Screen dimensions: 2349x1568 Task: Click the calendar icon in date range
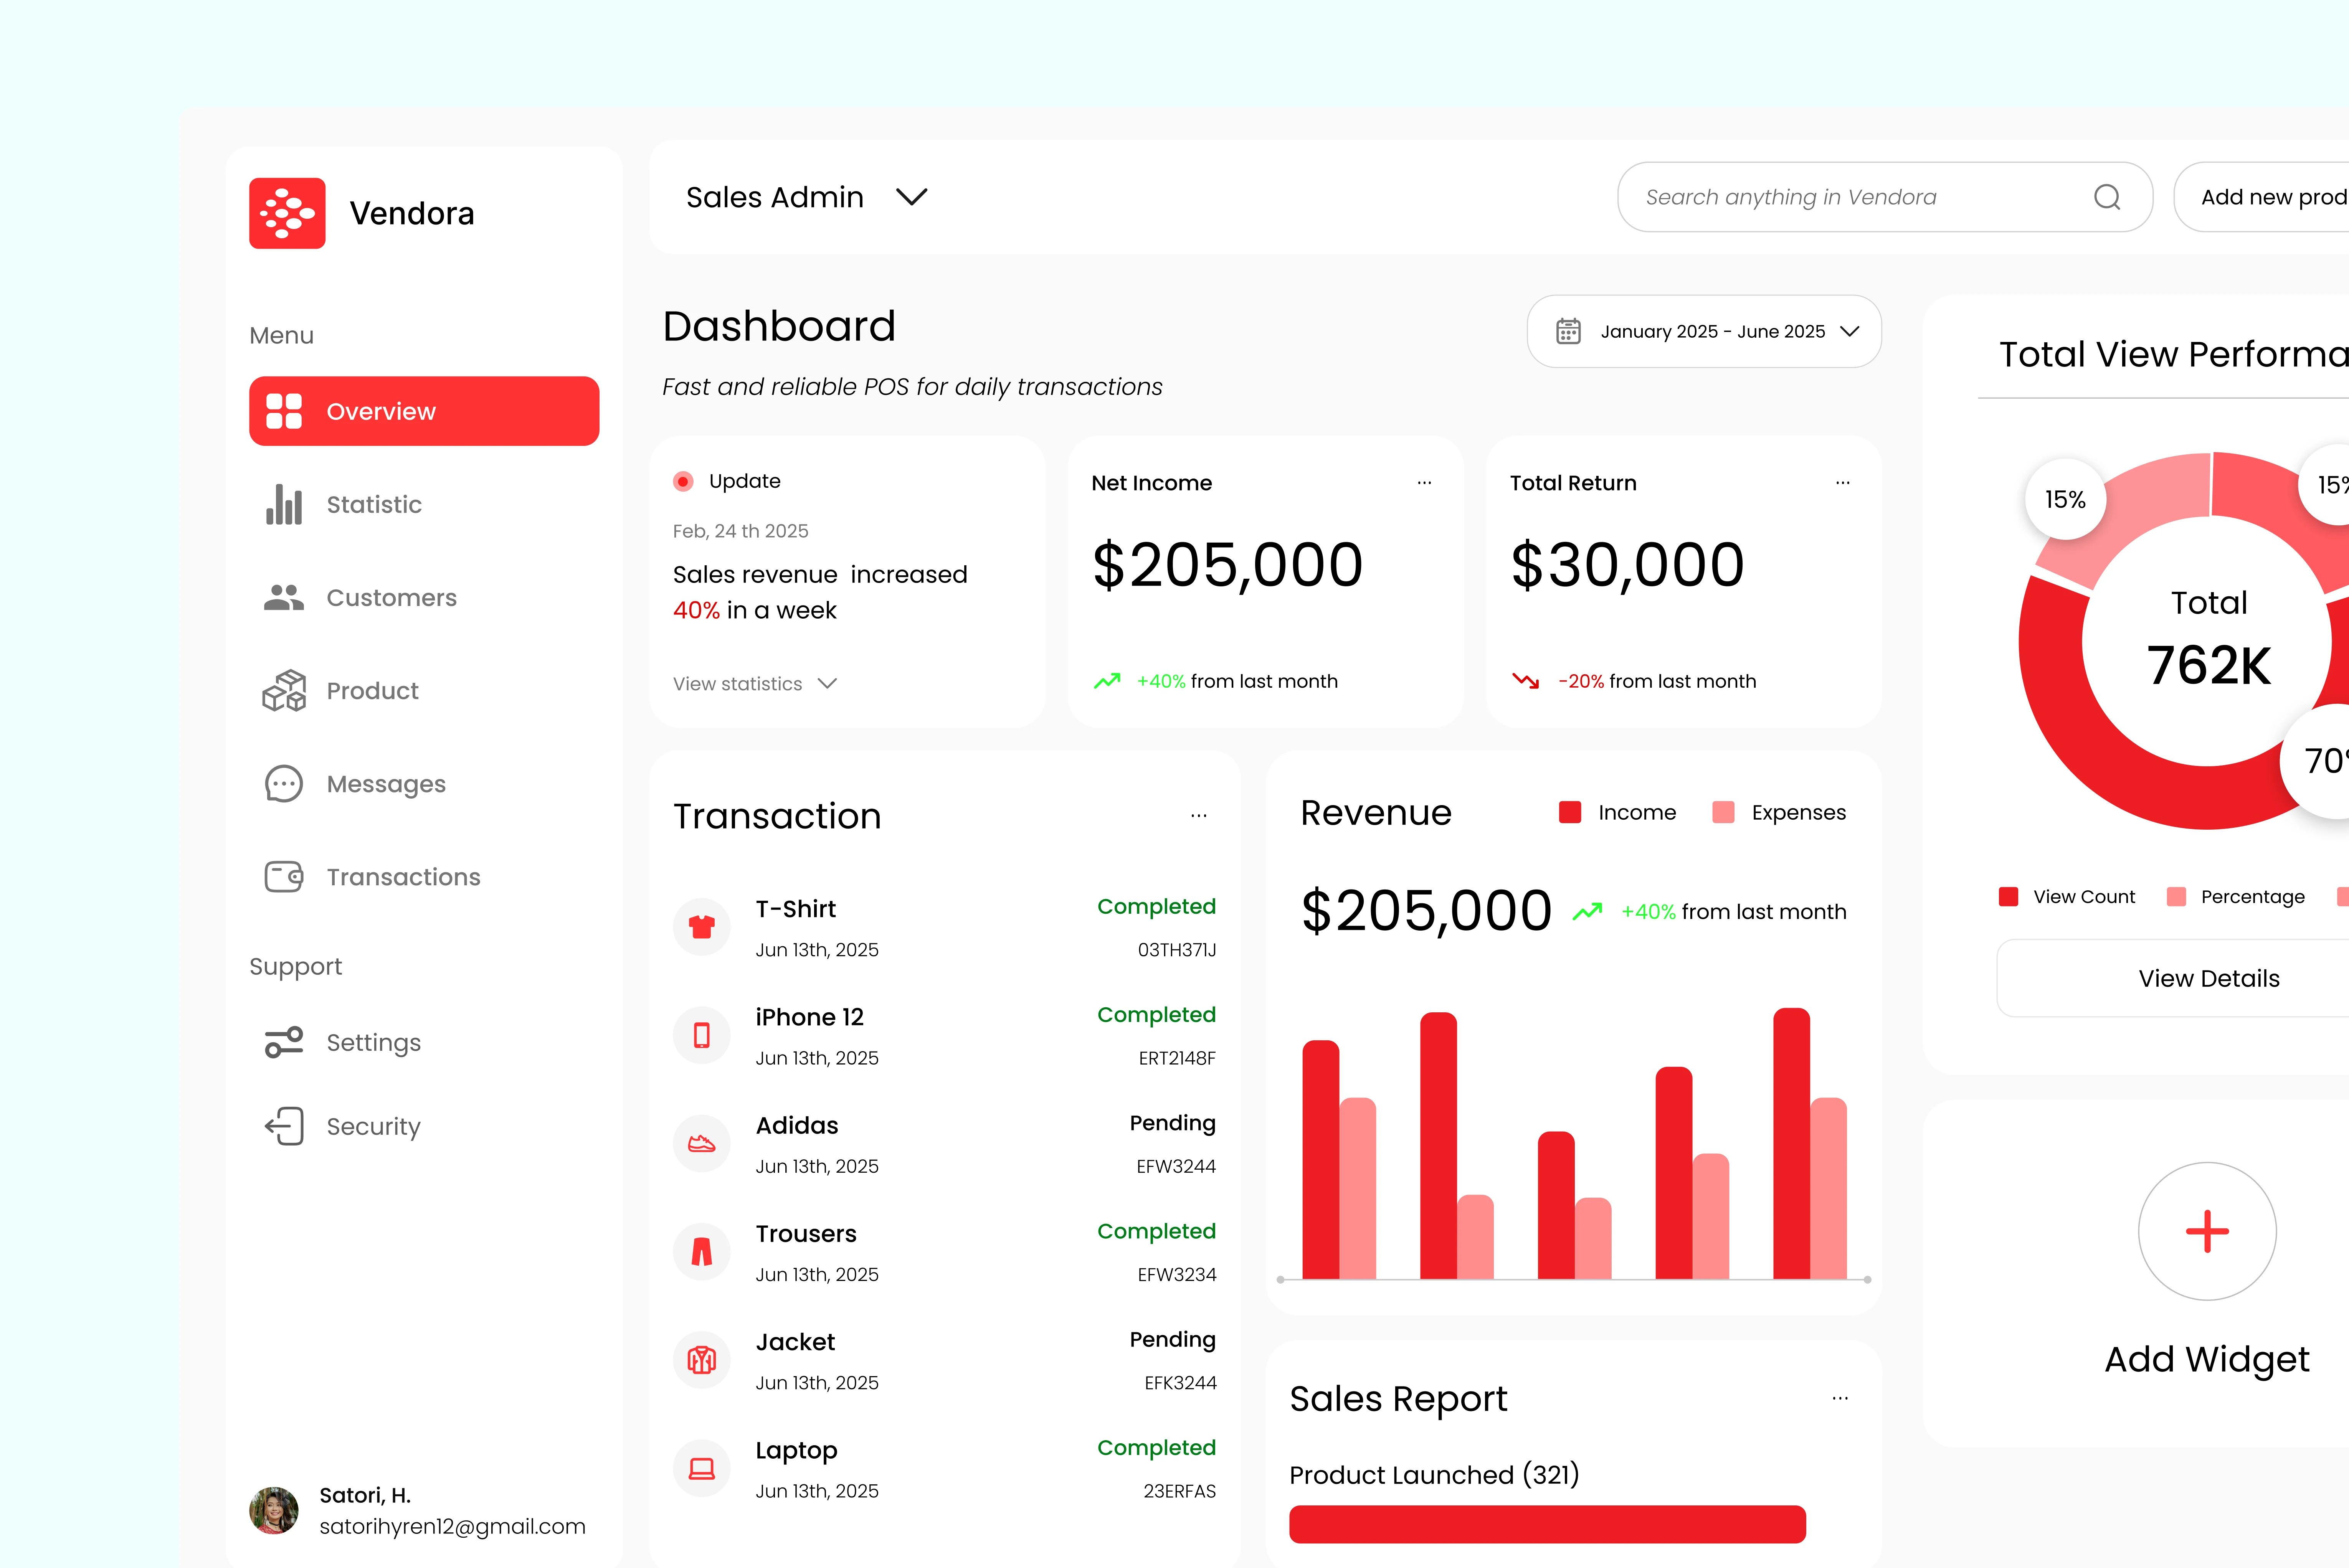[1567, 331]
